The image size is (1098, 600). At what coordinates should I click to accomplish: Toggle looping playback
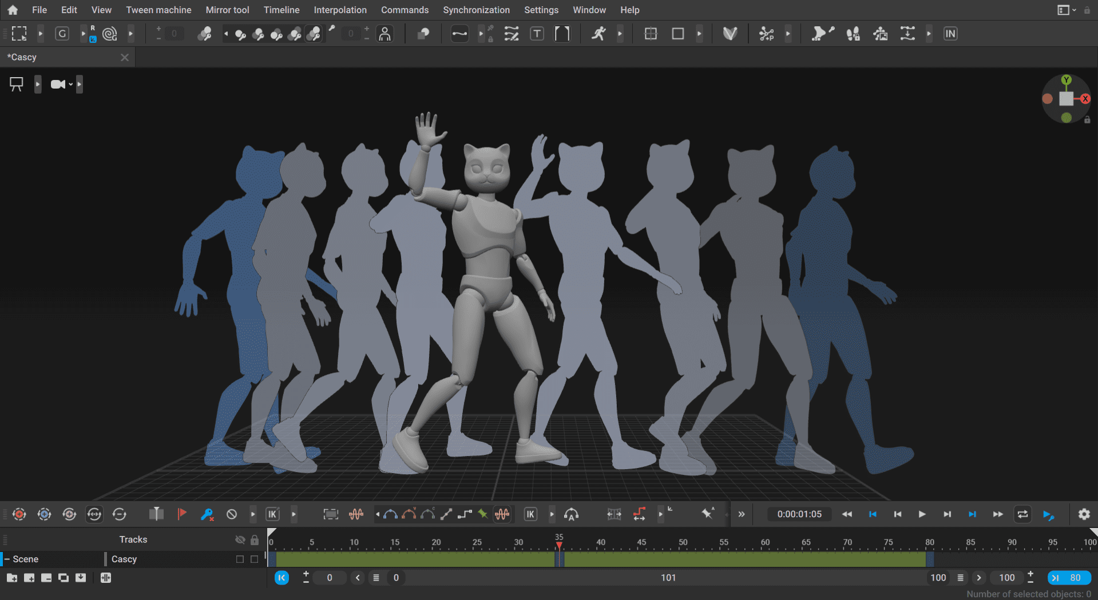tap(1023, 514)
